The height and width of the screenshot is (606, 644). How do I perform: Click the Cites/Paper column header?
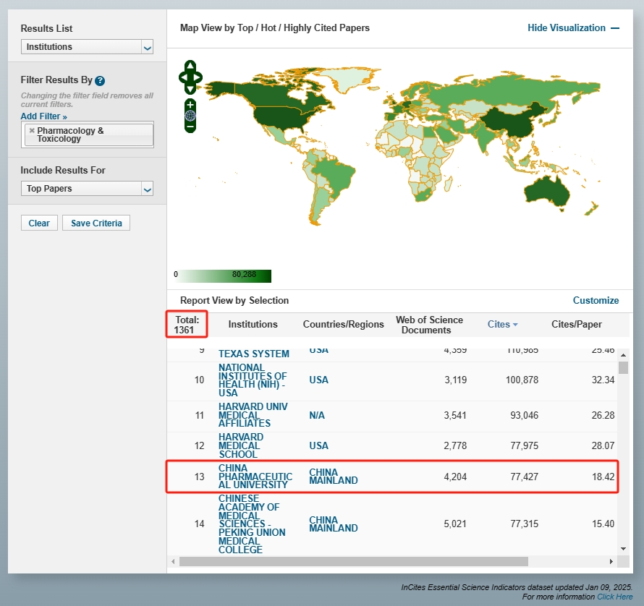coord(576,325)
